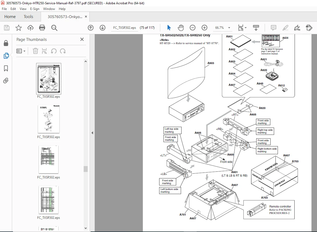Click the "(75 of 117)" page count text
This screenshot has height=232, width=317.
(147, 28)
